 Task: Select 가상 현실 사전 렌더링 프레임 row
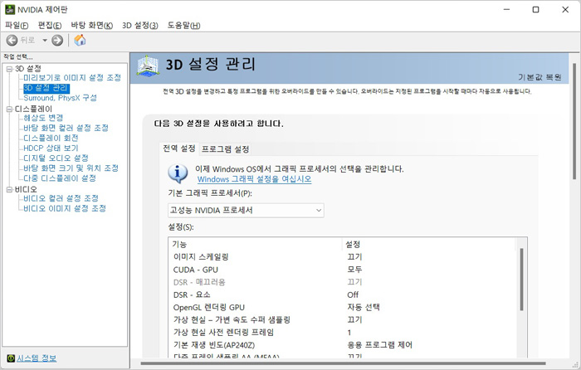[x=341, y=332]
